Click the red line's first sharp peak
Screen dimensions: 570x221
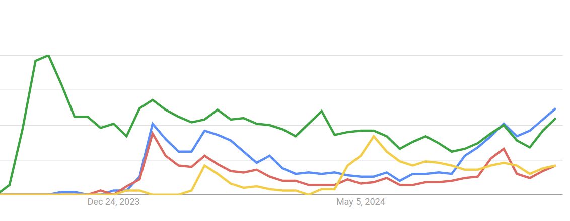pos(152,134)
